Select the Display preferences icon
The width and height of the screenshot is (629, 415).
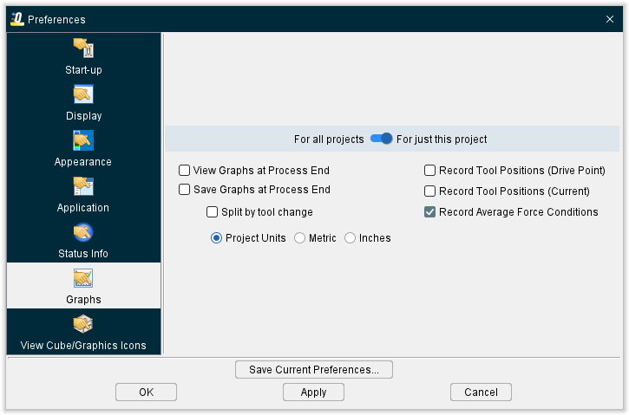[83, 94]
